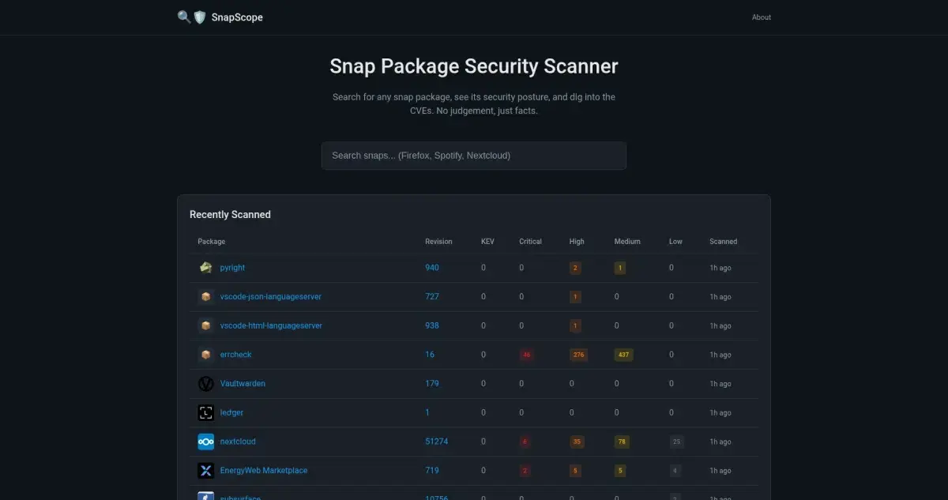Open the pyright package page

tap(231, 267)
